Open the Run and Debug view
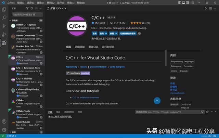This screenshot has width=219, height=138. (4, 34)
